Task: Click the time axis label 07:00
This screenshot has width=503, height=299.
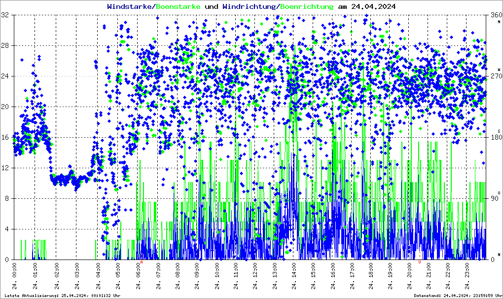Action: coord(158,276)
